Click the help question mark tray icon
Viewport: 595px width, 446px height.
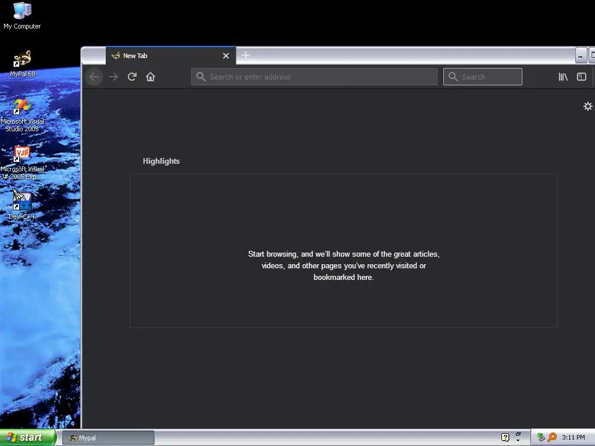click(505, 437)
